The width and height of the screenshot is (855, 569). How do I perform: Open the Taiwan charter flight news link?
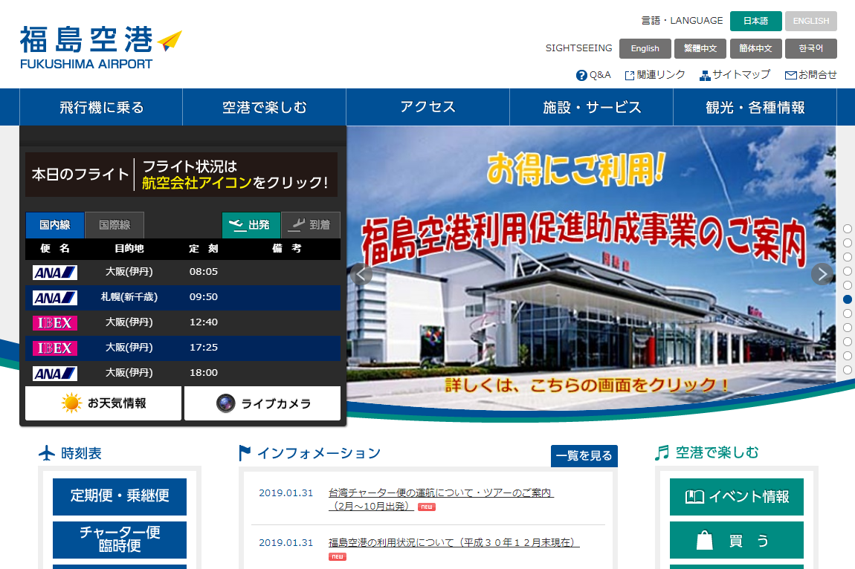coord(440,493)
